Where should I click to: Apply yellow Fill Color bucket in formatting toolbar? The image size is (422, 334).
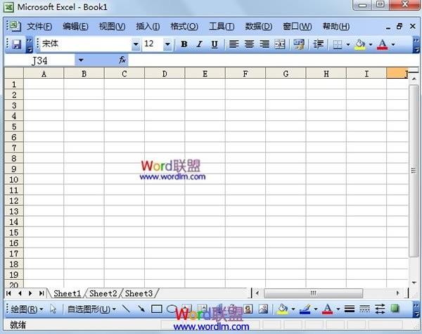pos(360,44)
